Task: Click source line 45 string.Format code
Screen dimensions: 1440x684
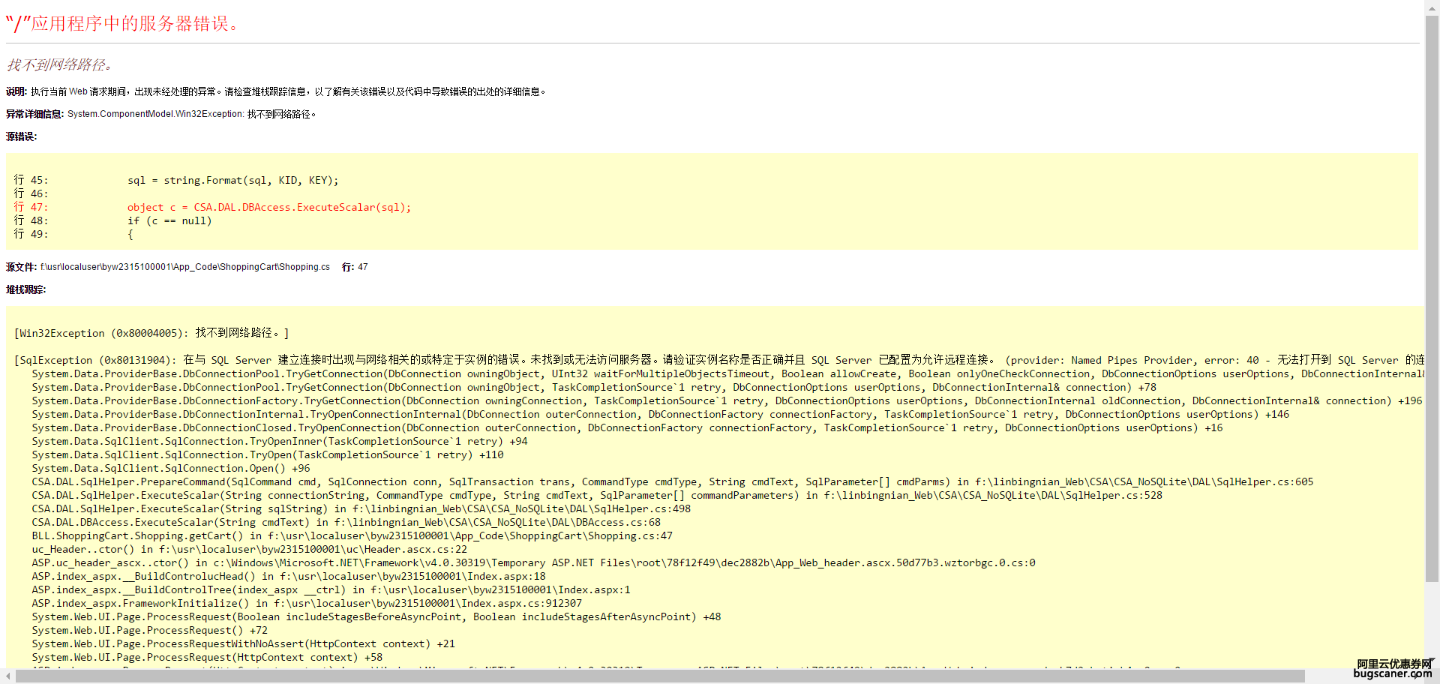Action: [x=233, y=180]
